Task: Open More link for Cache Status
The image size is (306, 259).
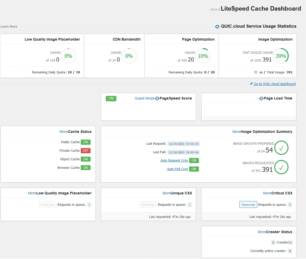Action: point(63,132)
